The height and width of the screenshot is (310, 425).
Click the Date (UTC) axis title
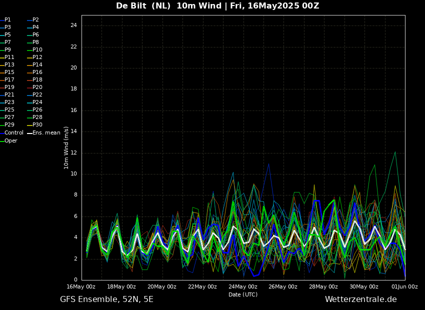coord(243,294)
